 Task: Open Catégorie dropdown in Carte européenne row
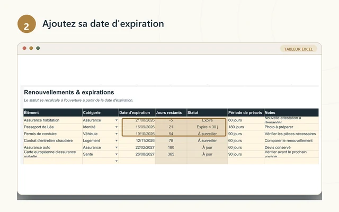[x=117, y=154]
